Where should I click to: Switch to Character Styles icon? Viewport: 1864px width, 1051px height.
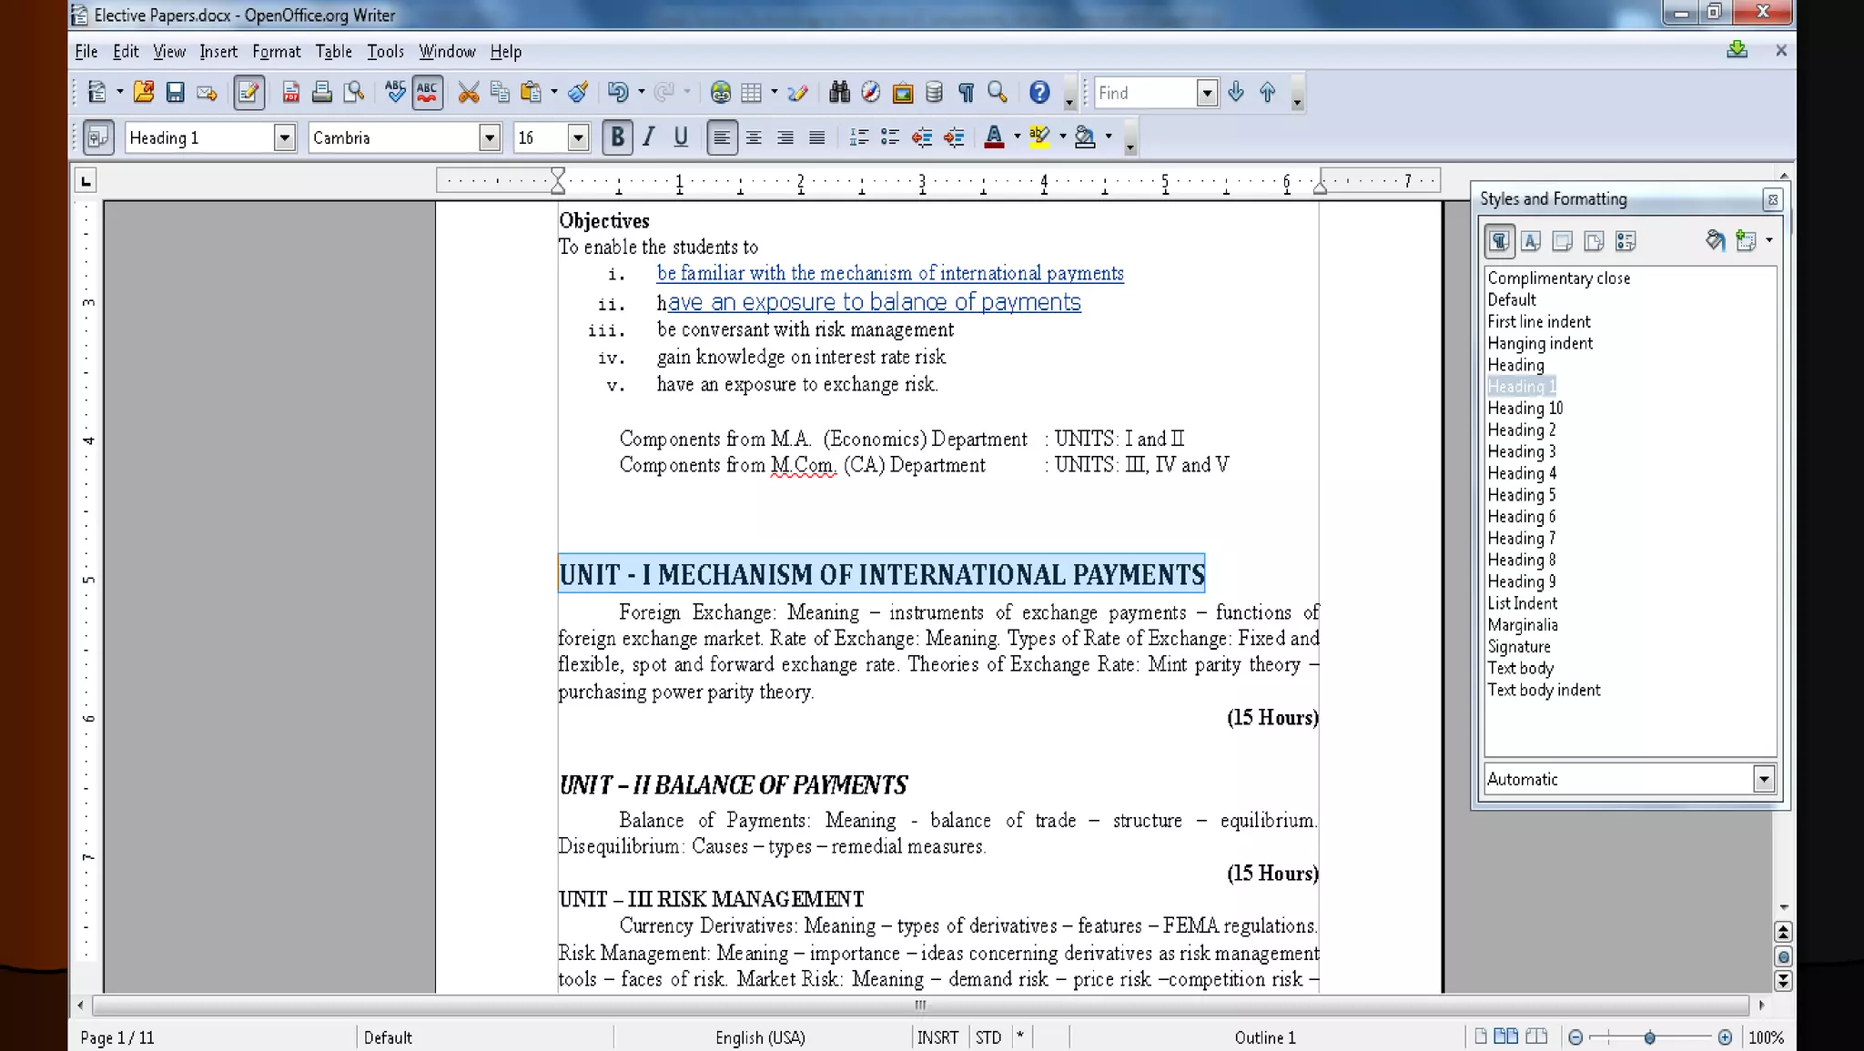coord(1531,241)
